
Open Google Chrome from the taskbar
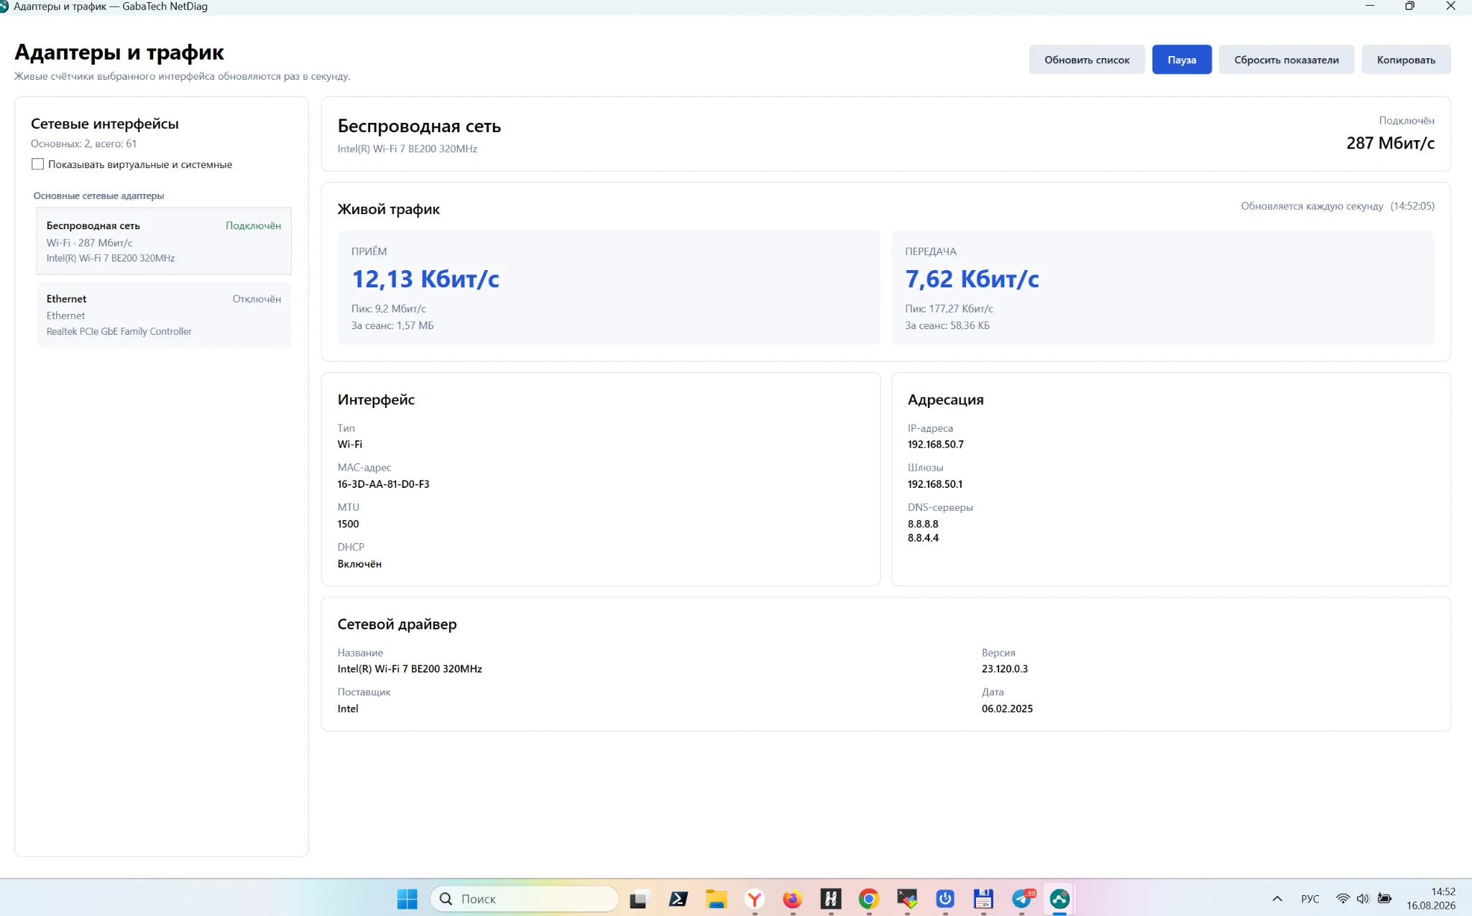(x=869, y=899)
